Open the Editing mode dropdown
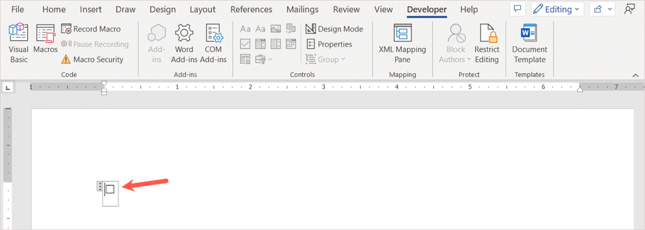This screenshot has width=645, height=230. [x=557, y=9]
